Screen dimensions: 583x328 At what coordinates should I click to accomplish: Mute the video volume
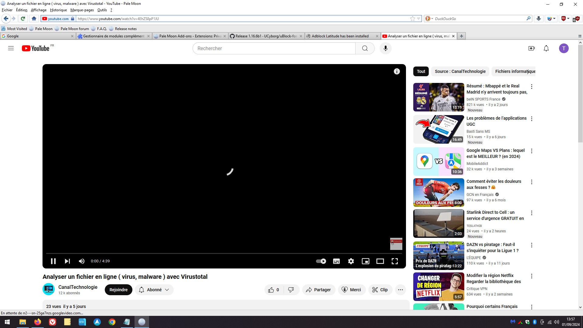point(82,261)
